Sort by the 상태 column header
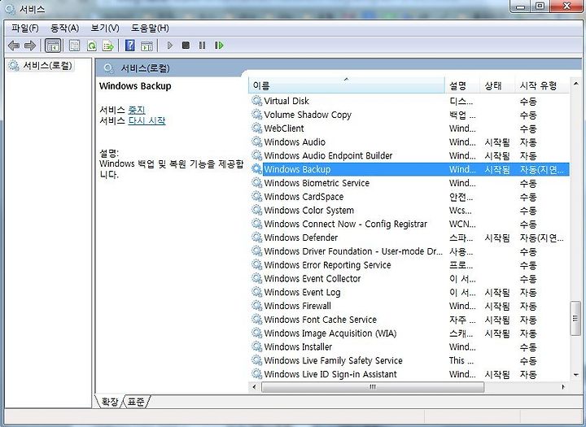The height and width of the screenshot is (427, 586). point(497,85)
